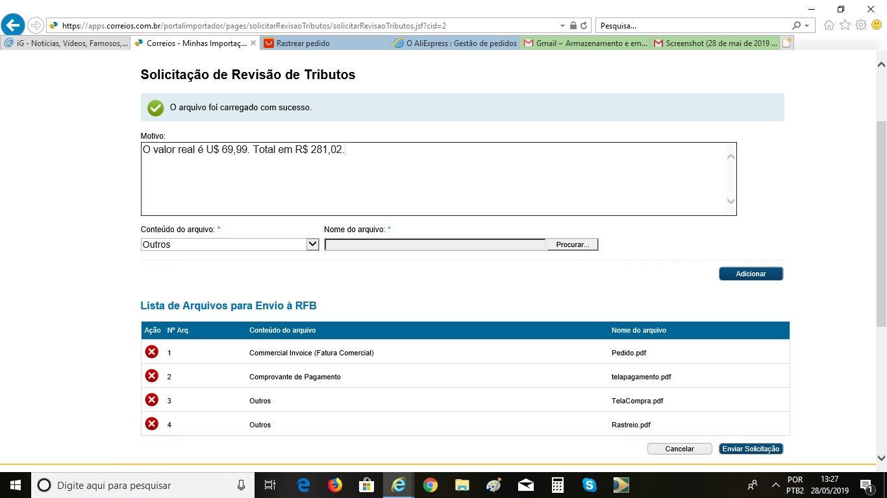
Task: Click Nome do arquivo field
Action: click(436, 244)
